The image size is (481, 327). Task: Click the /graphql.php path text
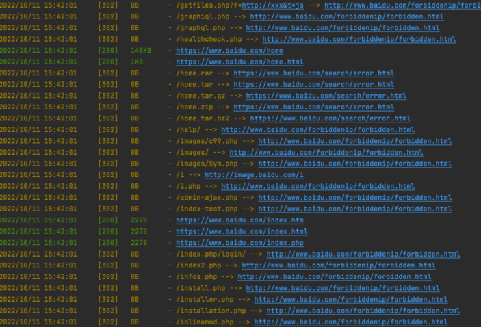pyautogui.click(x=200, y=28)
